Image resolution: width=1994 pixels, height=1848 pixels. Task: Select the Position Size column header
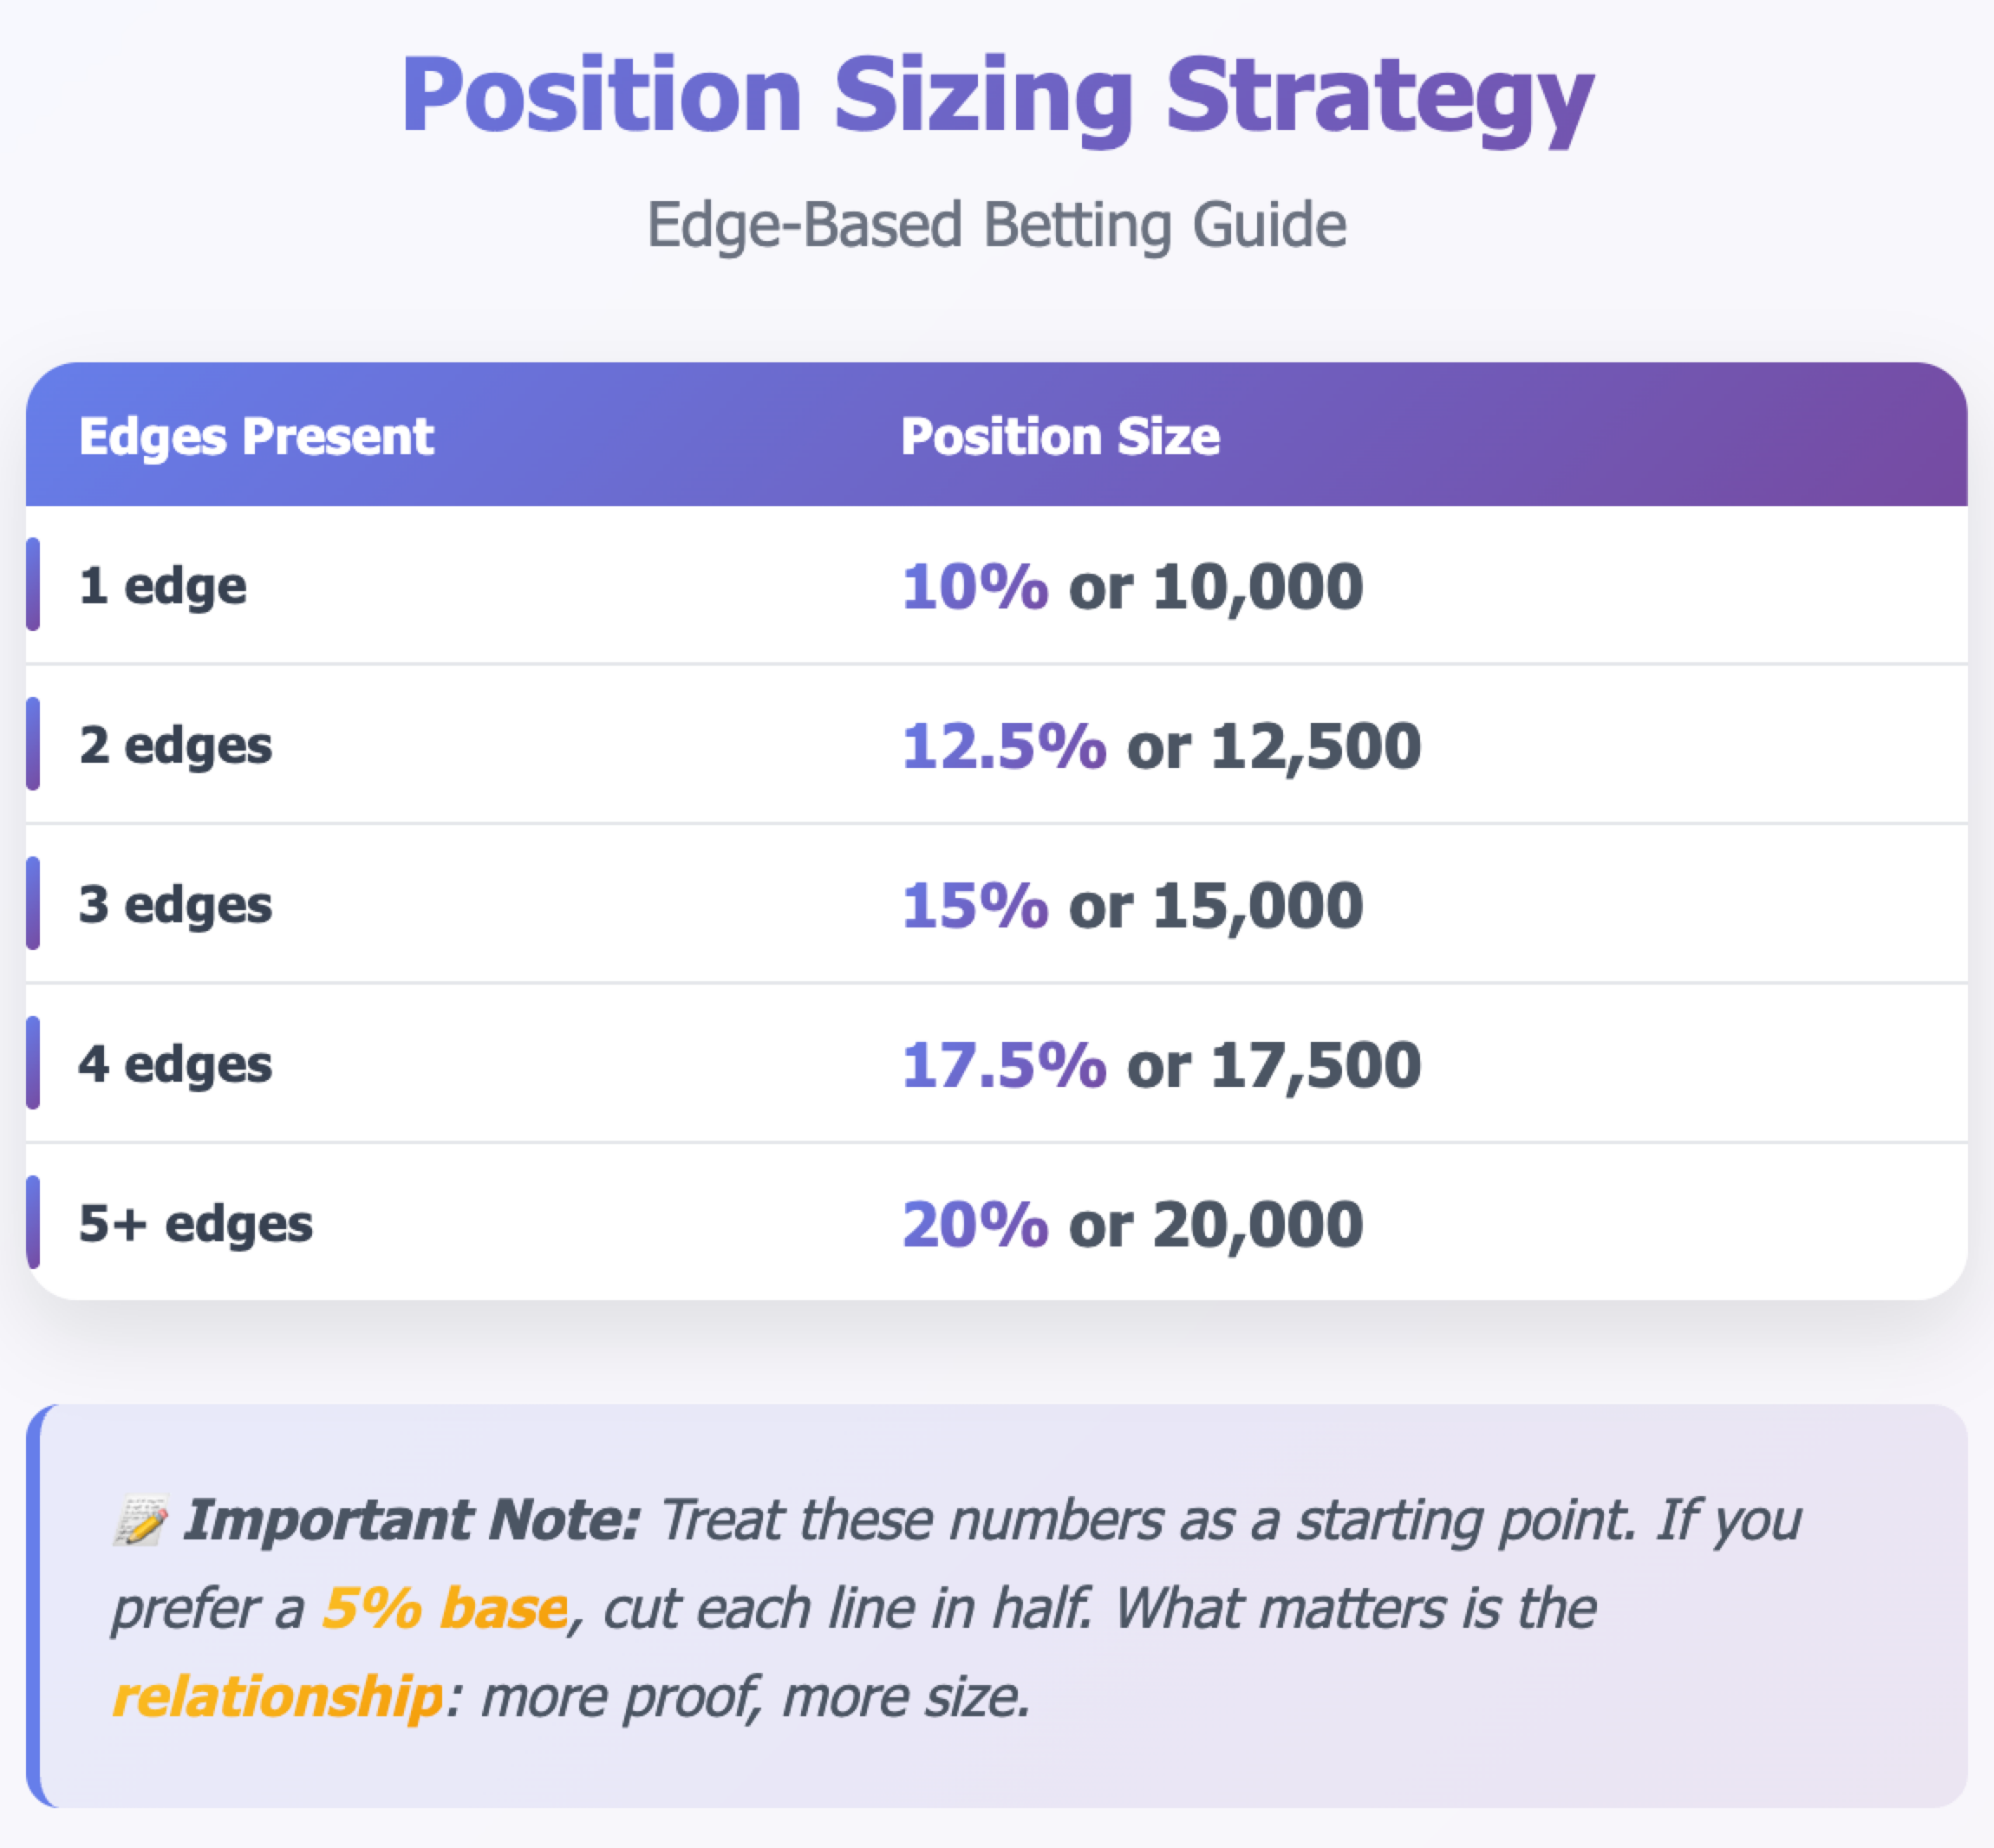coord(1060,437)
